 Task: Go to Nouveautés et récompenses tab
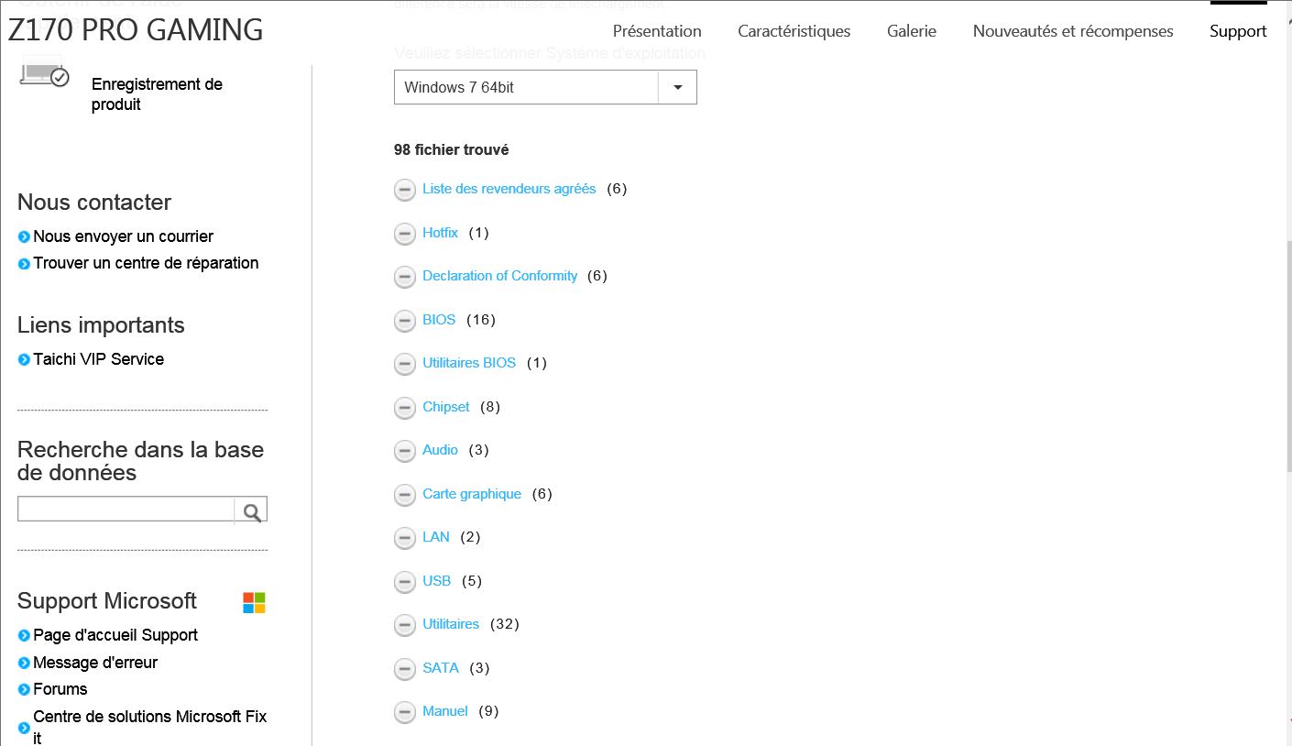[1073, 31]
